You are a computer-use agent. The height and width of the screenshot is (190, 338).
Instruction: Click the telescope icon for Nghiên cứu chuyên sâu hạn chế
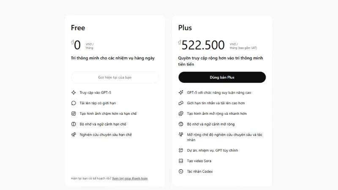tap(74, 135)
